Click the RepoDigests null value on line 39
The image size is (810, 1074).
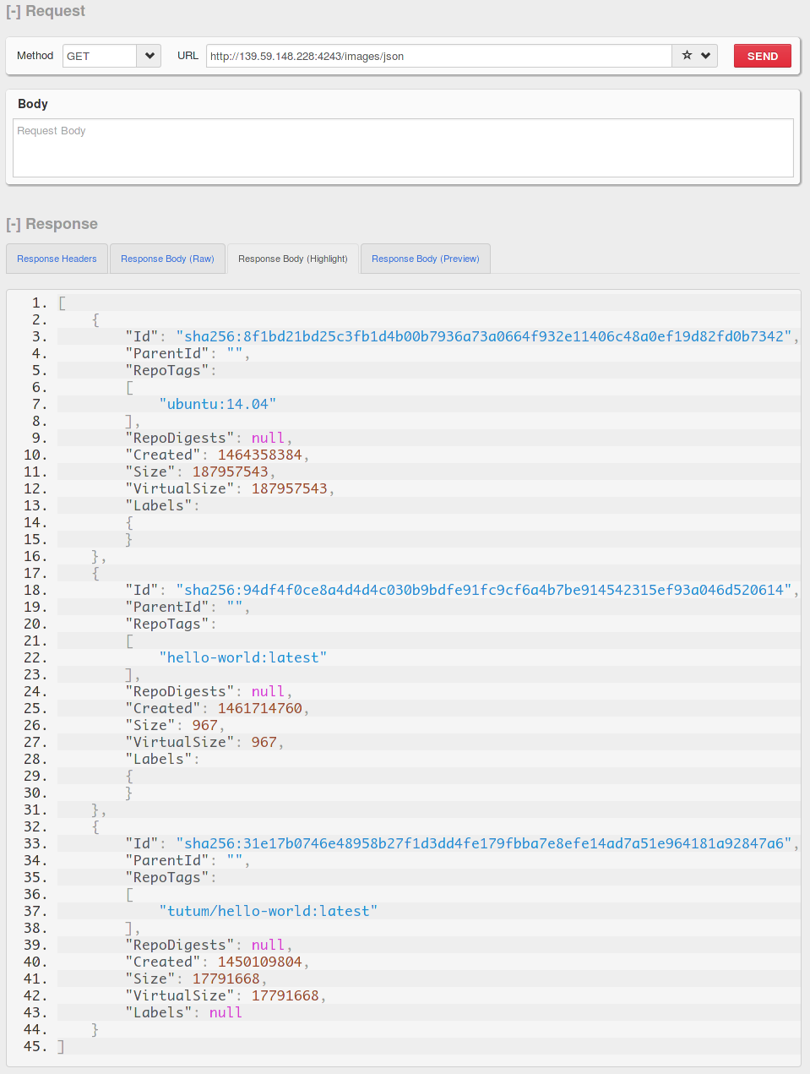(269, 945)
